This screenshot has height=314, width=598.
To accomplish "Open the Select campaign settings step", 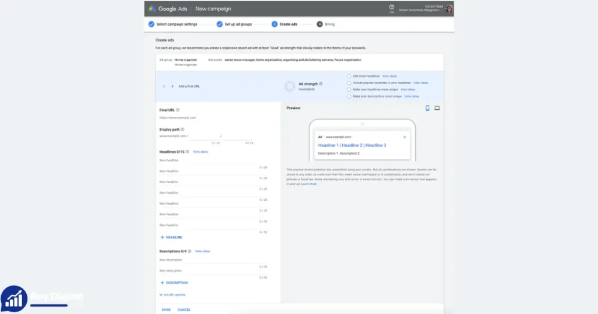I will (x=173, y=24).
